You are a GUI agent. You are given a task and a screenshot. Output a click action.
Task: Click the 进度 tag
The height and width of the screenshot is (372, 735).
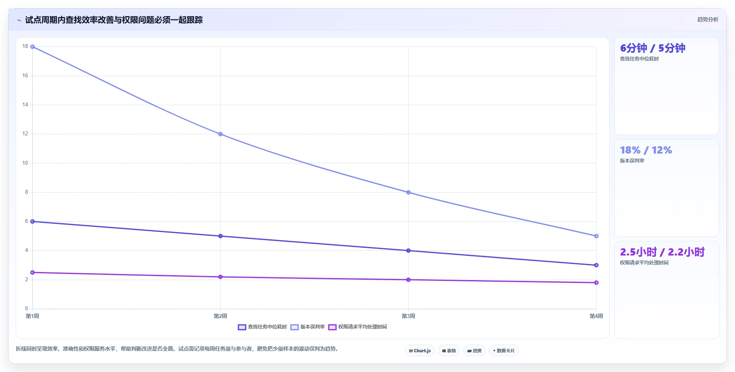tap(474, 351)
